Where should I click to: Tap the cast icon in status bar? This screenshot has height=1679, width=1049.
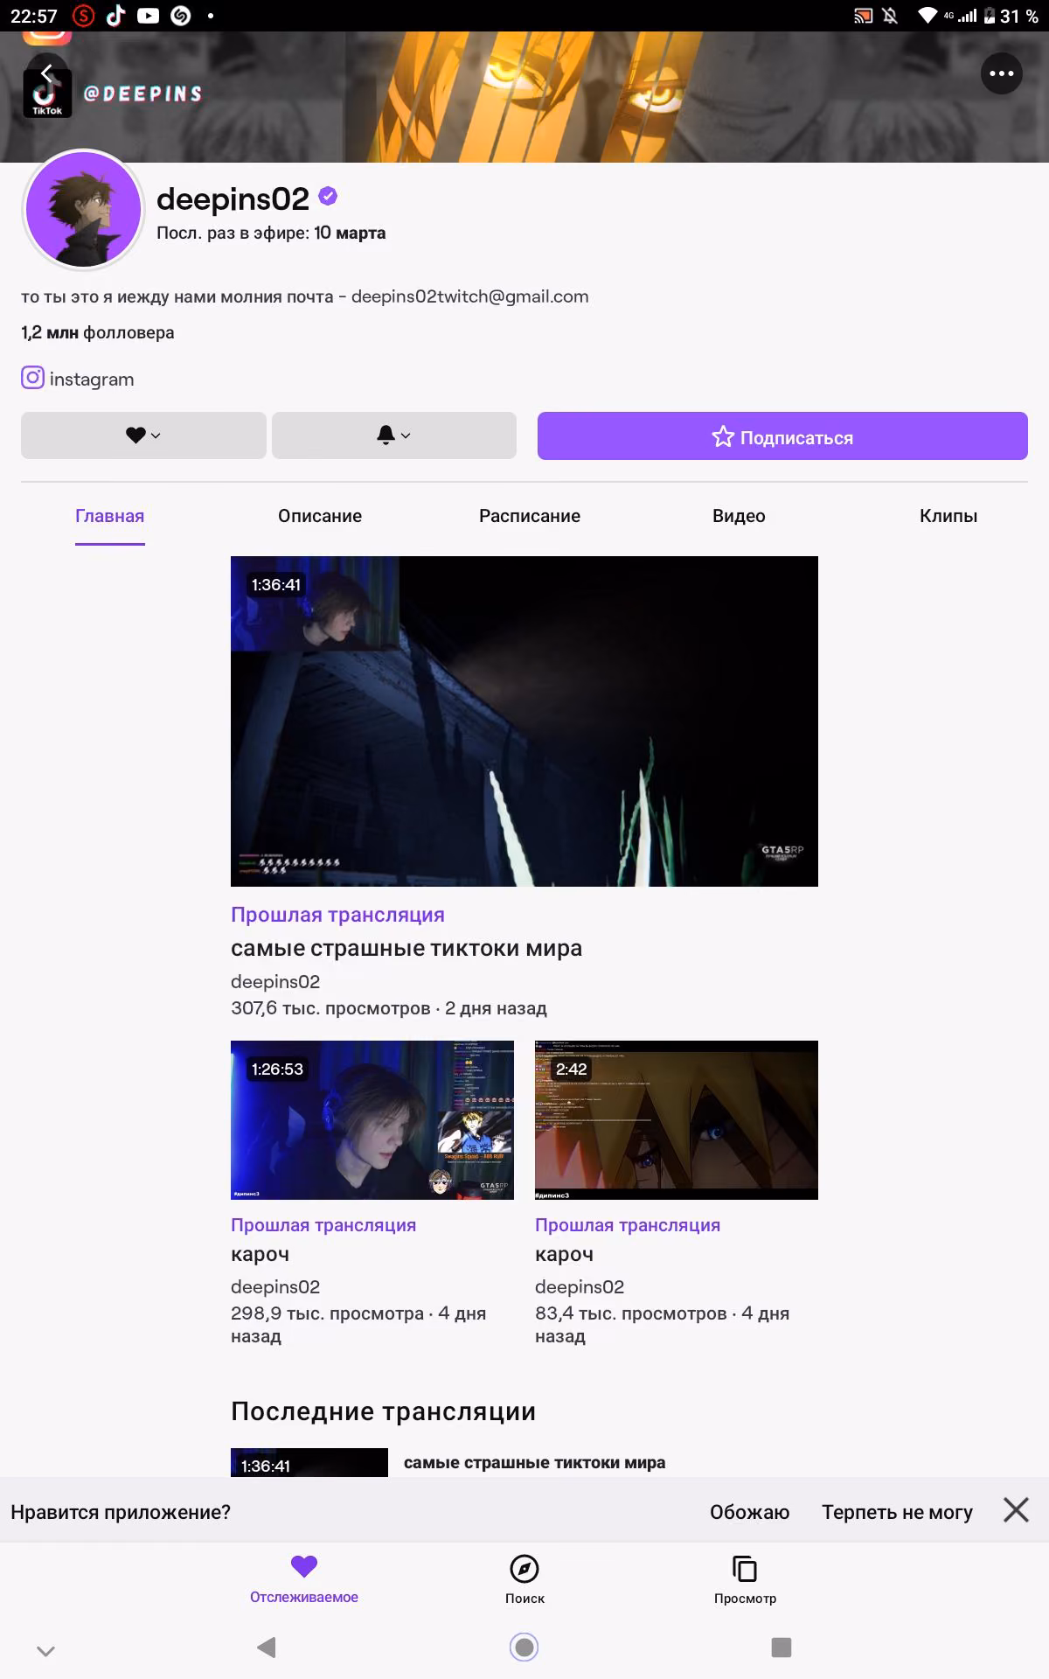tap(864, 16)
